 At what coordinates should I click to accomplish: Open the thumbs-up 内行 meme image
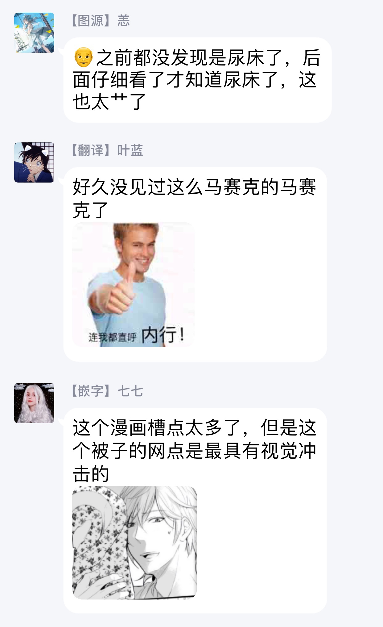pos(134,285)
